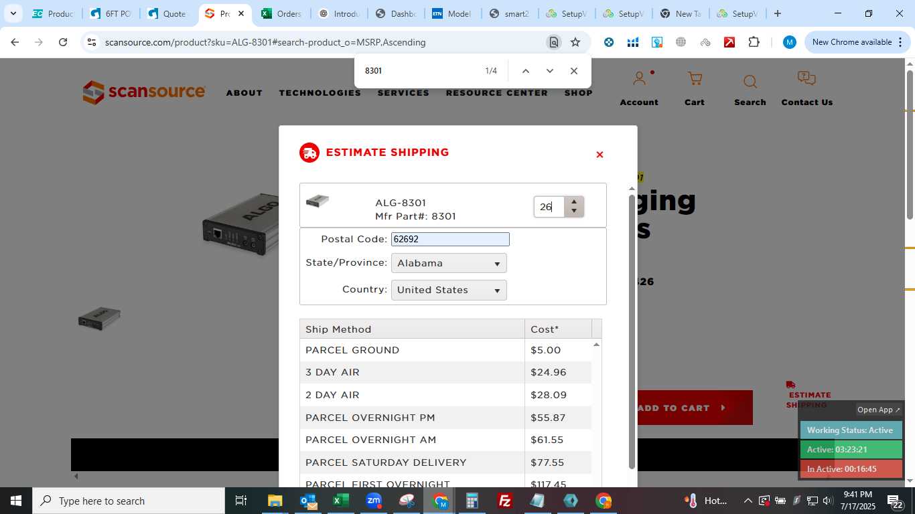This screenshot has height=514, width=915.
Task: Open Excel from the taskbar
Action: [x=341, y=501]
